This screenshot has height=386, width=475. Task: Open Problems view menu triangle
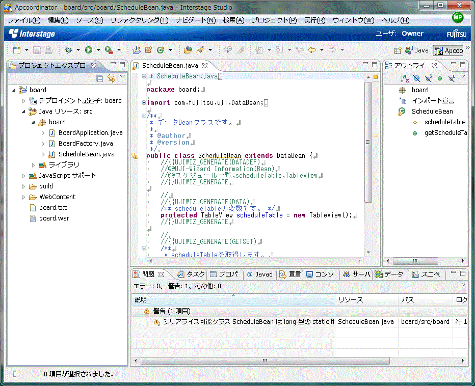[x=463, y=285]
